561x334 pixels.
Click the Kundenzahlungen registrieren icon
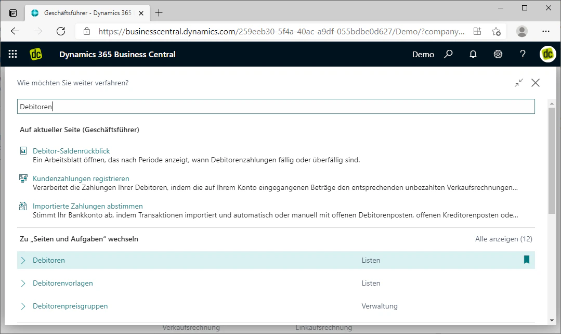(23, 178)
